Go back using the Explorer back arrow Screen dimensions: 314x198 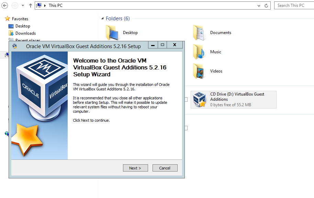(x=4, y=5)
